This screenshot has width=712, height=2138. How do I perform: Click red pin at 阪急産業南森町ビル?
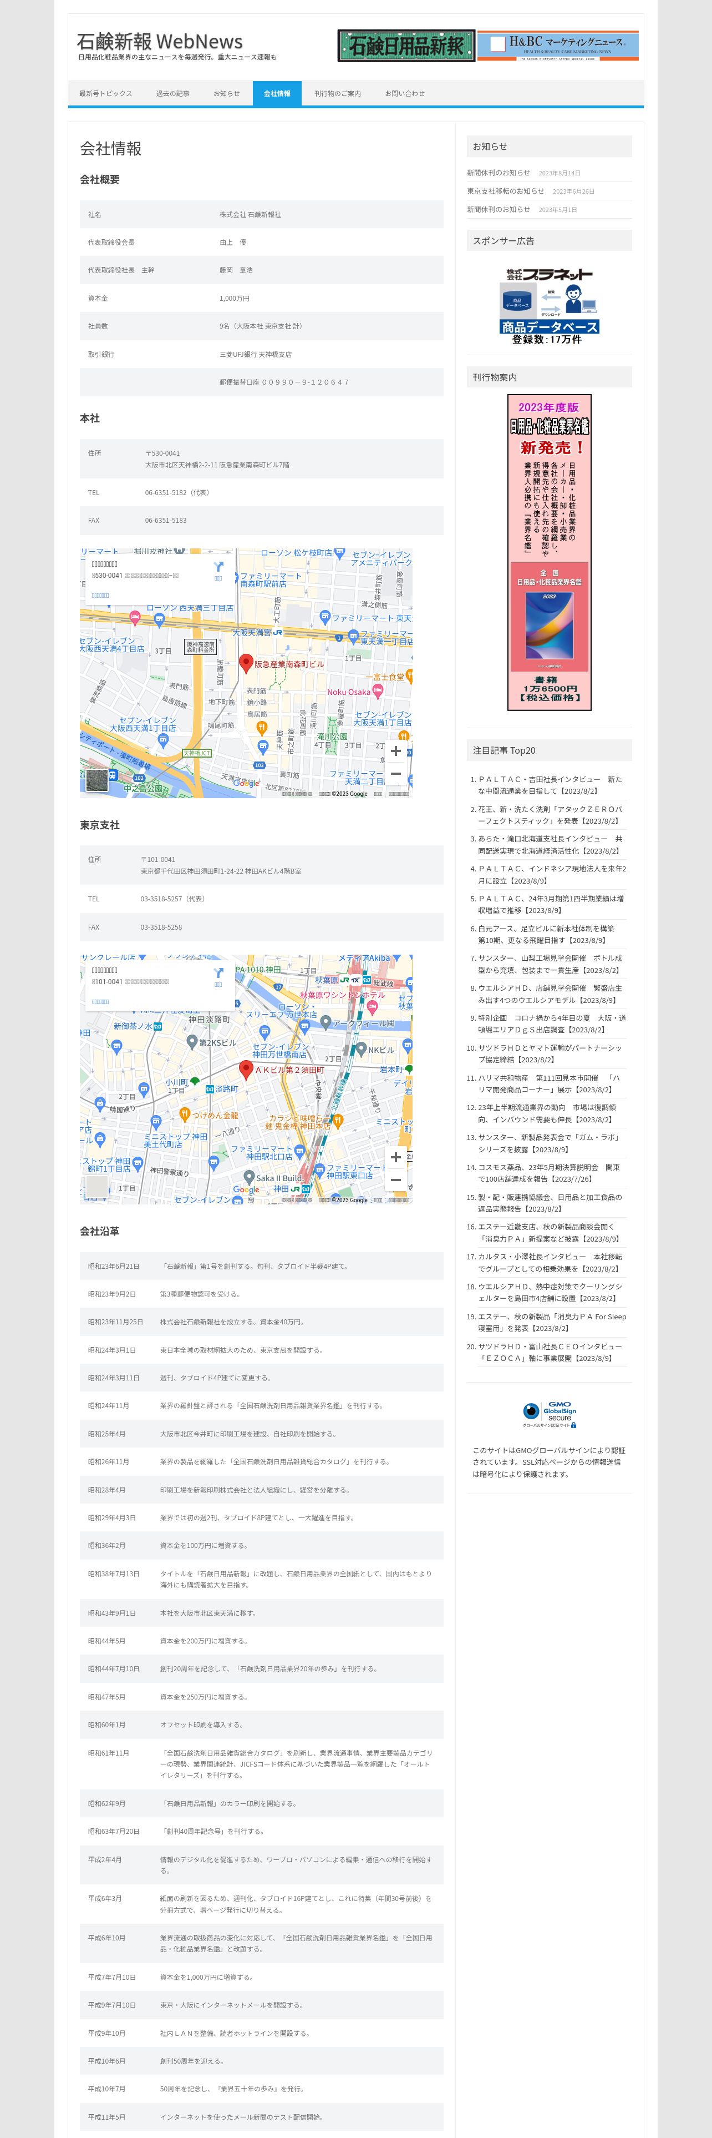245,663
